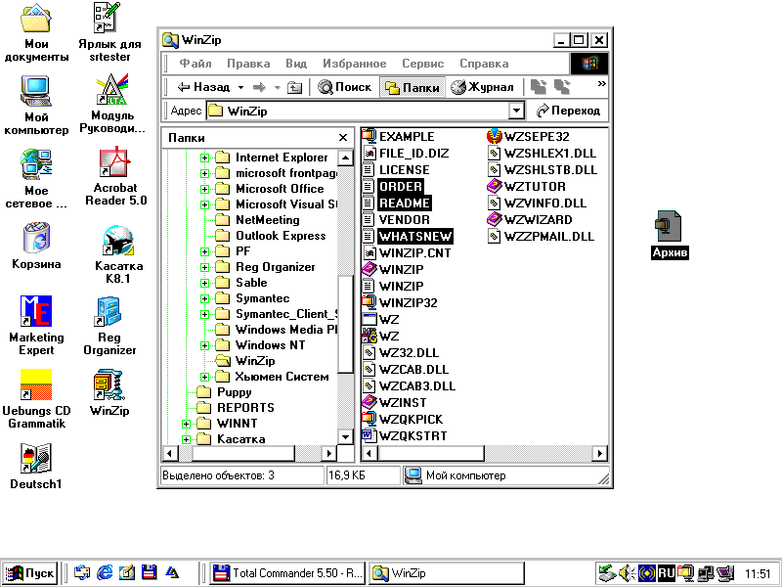782x587 pixels.
Task: Click Internet Explorer quick launch icon
Action: click(105, 572)
